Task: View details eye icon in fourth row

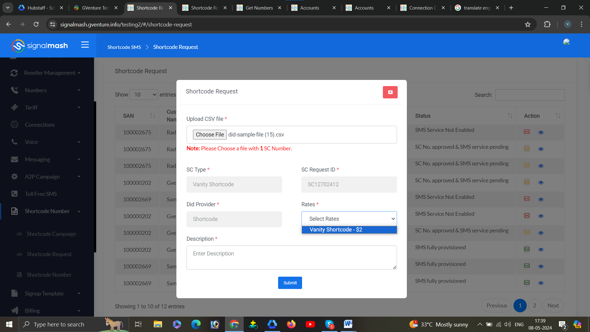Action: 541,183
